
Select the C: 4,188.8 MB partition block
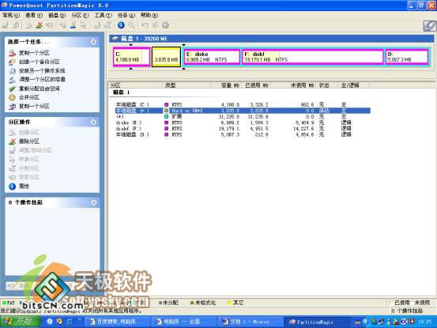131,57
